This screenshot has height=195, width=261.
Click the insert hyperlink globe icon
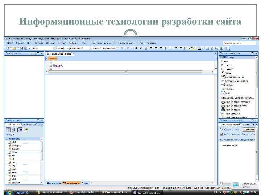[x=221, y=48]
